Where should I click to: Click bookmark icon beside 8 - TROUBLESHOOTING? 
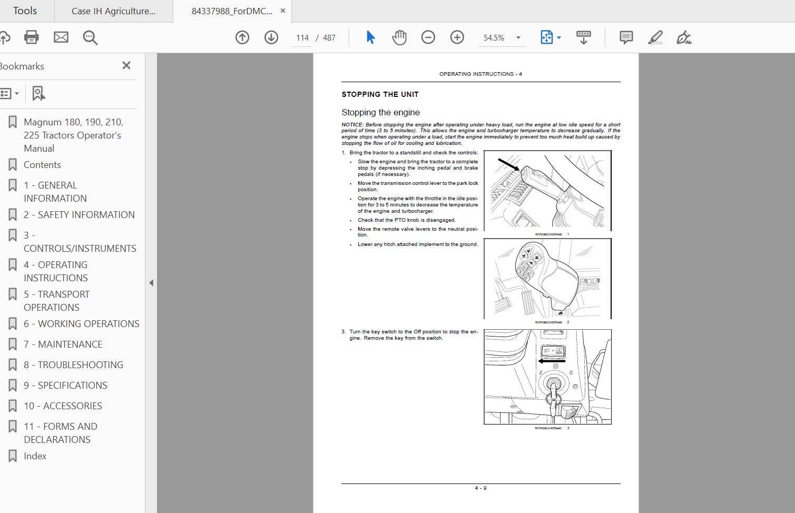[x=13, y=365]
